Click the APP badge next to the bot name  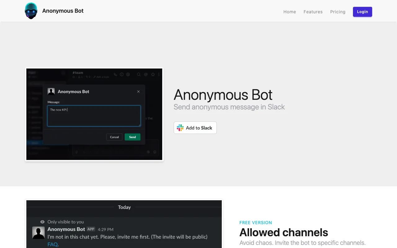(91, 229)
